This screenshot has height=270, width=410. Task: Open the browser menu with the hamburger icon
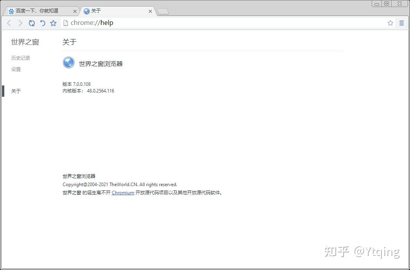tap(401, 23)
